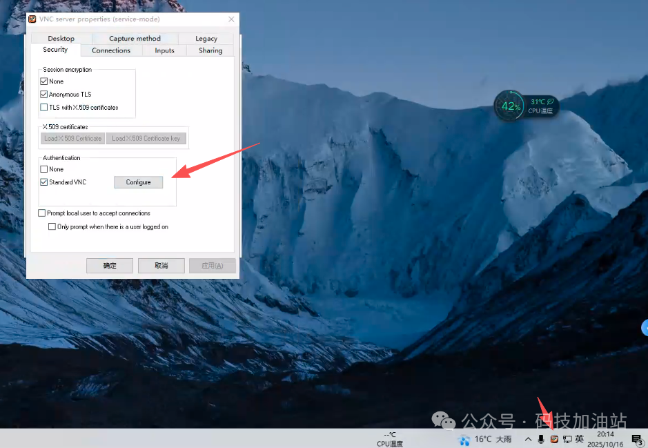
Task: Click the Configure button
Action: coord(139,182)
